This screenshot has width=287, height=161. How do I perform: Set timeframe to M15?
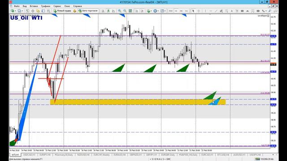click(x=171, y=11)
